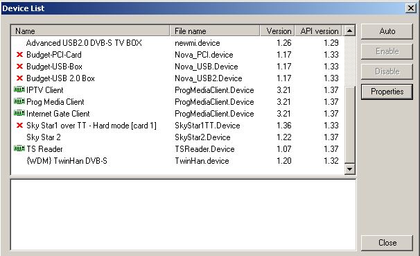This screenshot has width=420, height=256.
Task: Sort the list by the Name column header
Action: tap(90, 31)
